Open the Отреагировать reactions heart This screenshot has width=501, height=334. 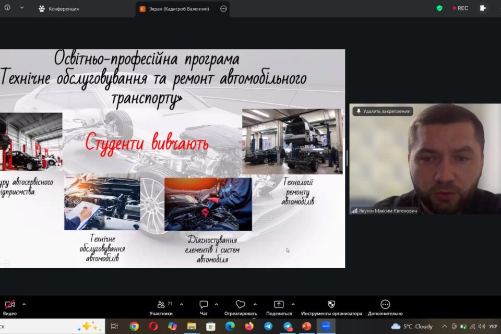pyautogui.click(x=241, y=308)
